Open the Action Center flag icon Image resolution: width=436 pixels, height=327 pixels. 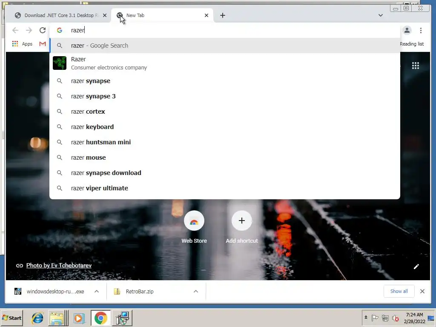point(375,318)
